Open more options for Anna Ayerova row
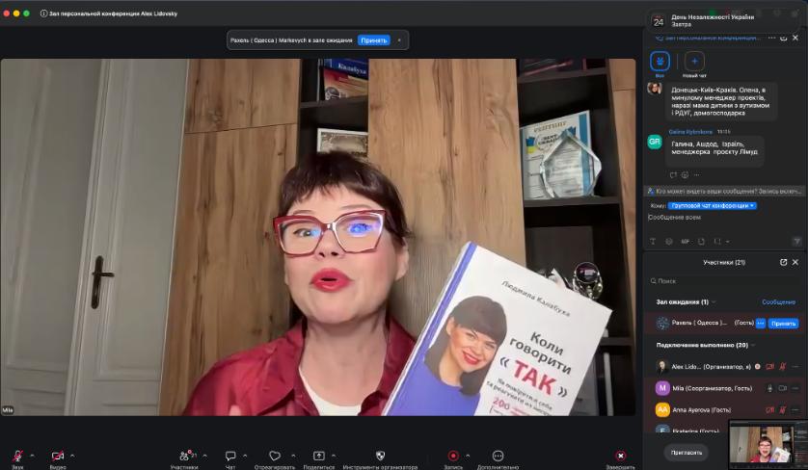Image resolution: width=808 pixels, height=470 pixels. [x=795, y=409]
